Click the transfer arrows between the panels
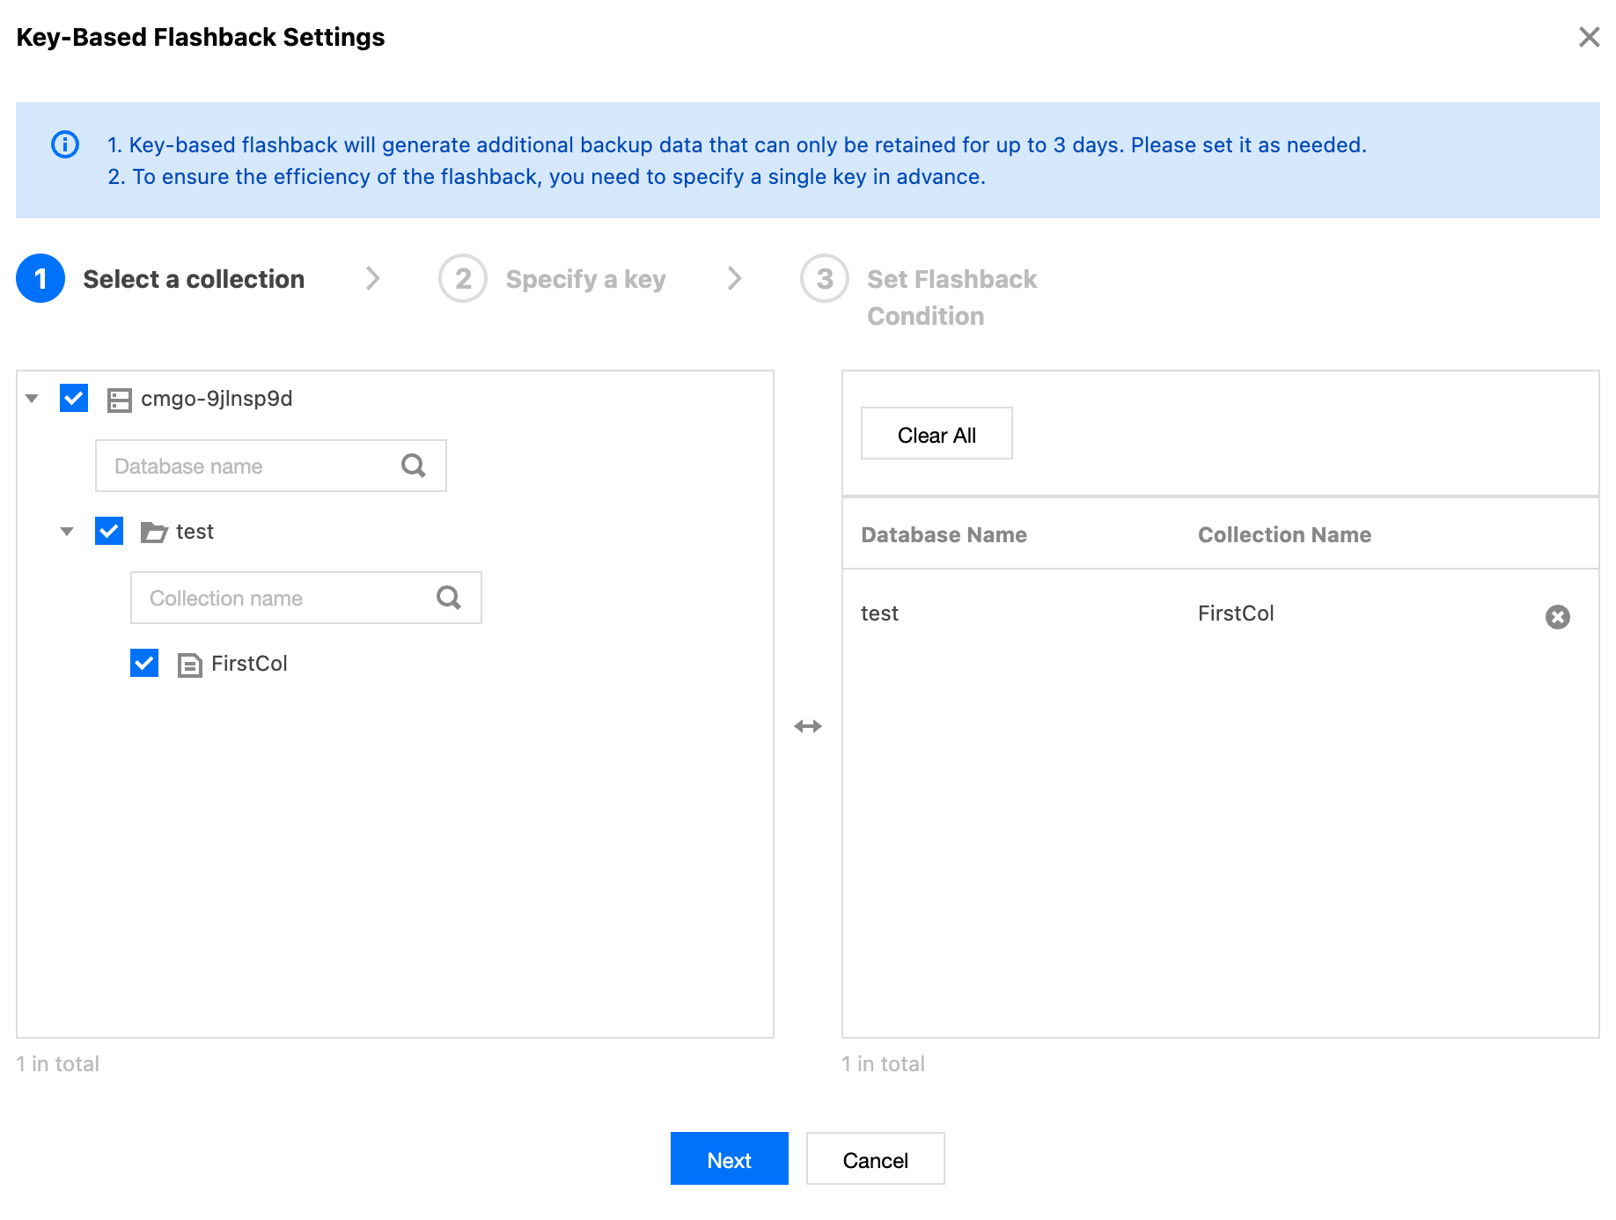This screenshot has height=1220, width=1616. point(807,726)
